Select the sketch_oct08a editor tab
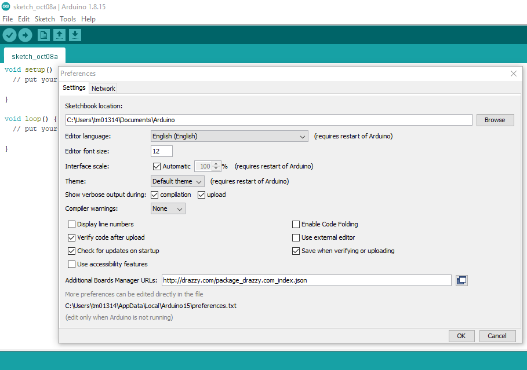The width and height of the screenshot is (527, 370). pos(35,56)
